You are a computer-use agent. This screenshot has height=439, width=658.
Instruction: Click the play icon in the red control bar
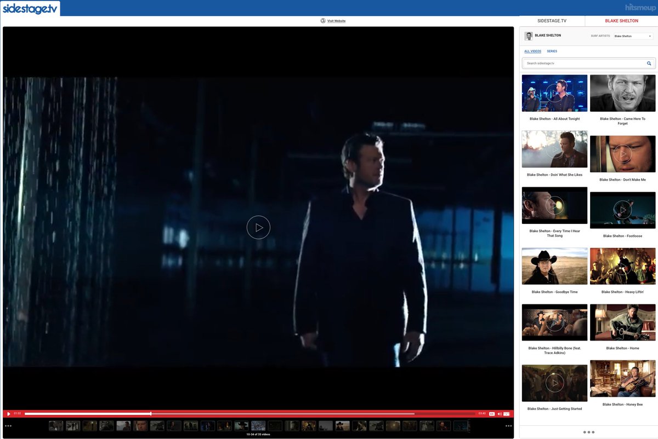point(9,414)
